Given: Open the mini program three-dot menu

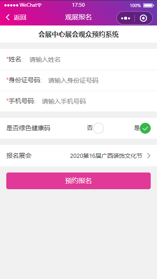Looking at the screenshot, I should tap(126, 18).
